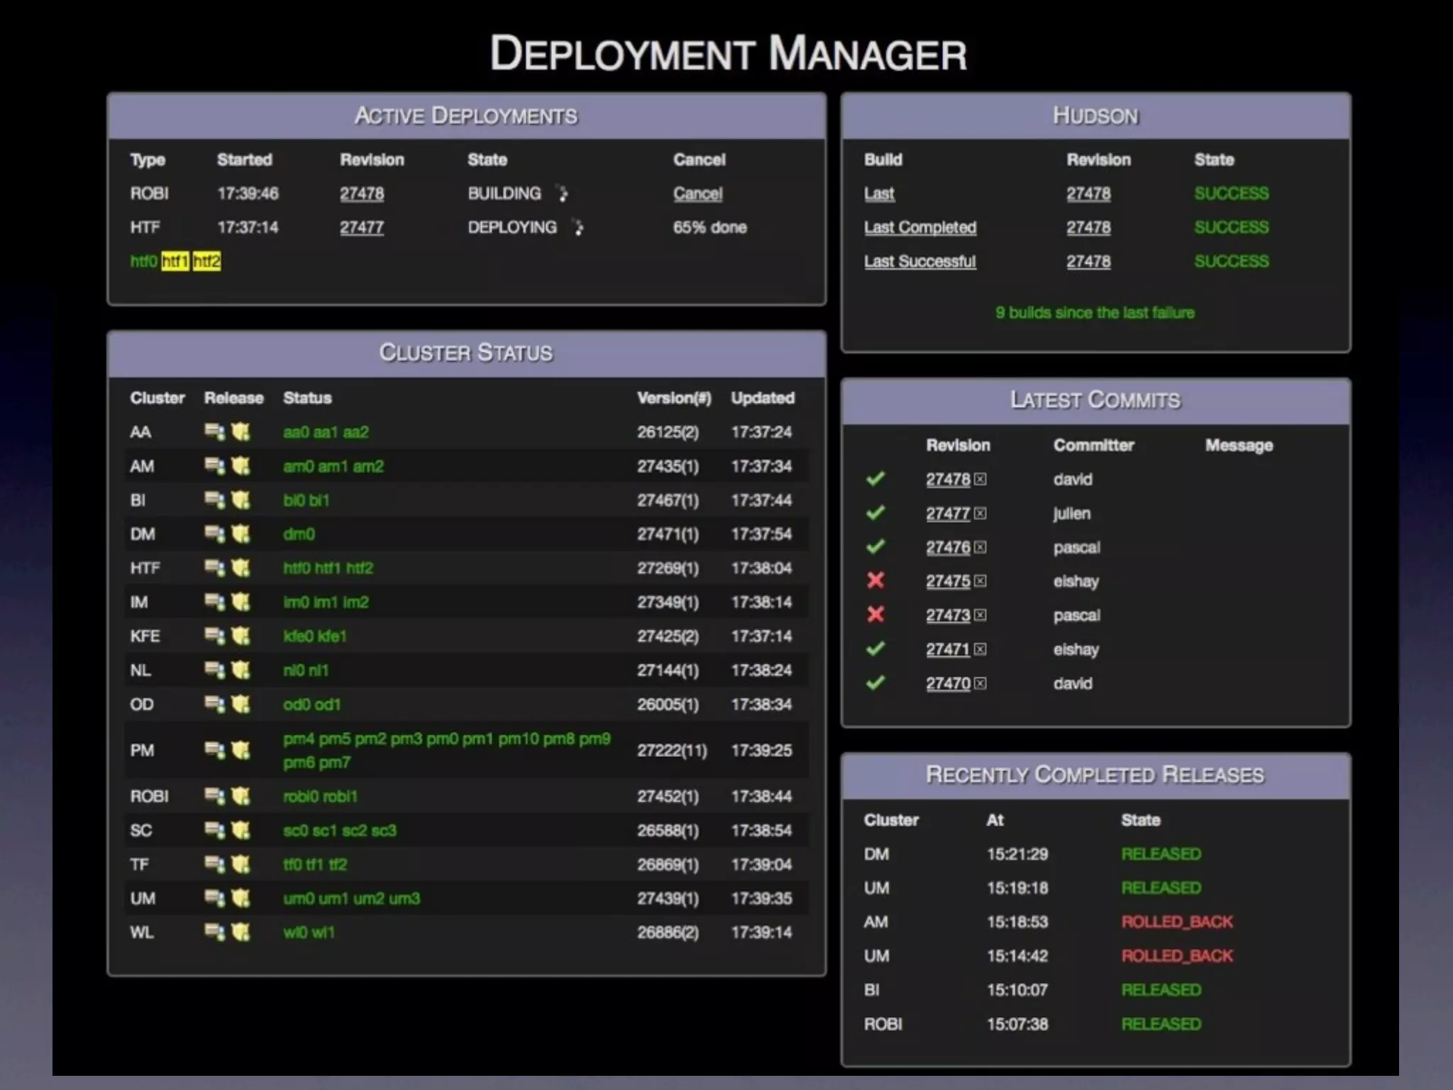This screenshot has width=1453, height=1090.
Task: Click the red X status for commit 27475
Action: (875, 580)
